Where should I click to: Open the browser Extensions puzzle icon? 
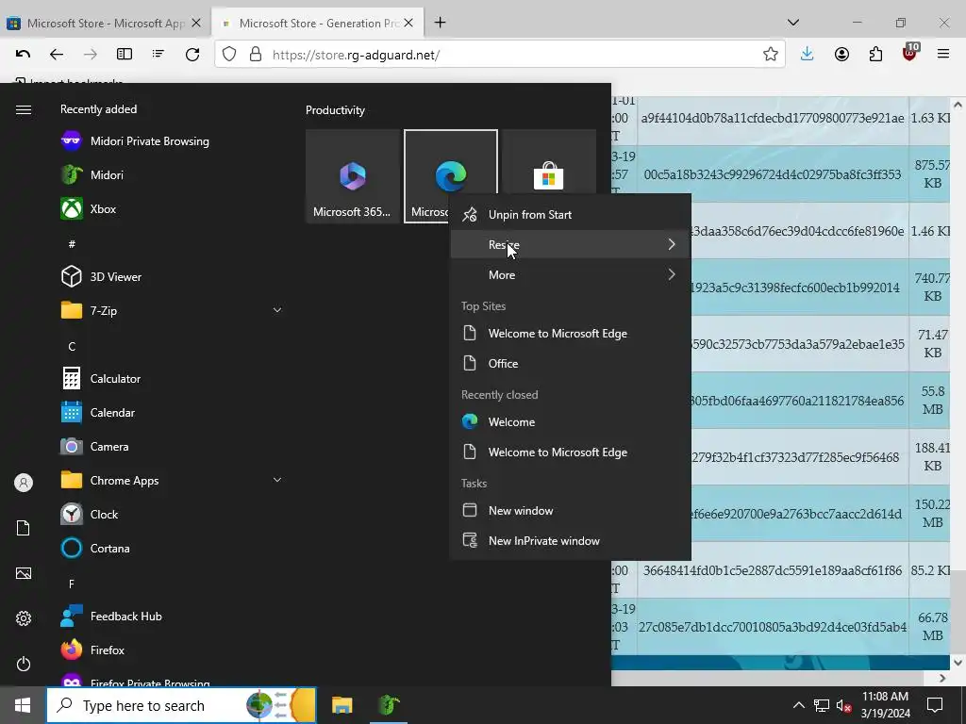[x=875, y=54]
